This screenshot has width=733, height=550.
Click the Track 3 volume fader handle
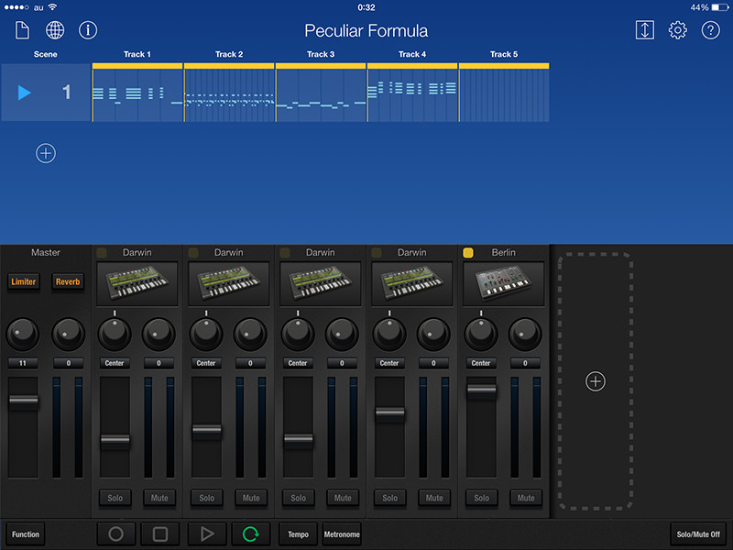point(299,439)
